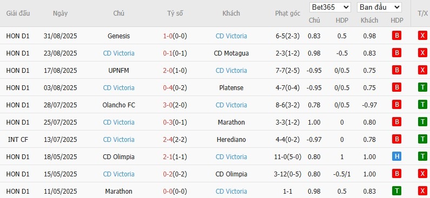Select CD Motagua team name
This screenshot has height=198, width=430.
(231, 53)
